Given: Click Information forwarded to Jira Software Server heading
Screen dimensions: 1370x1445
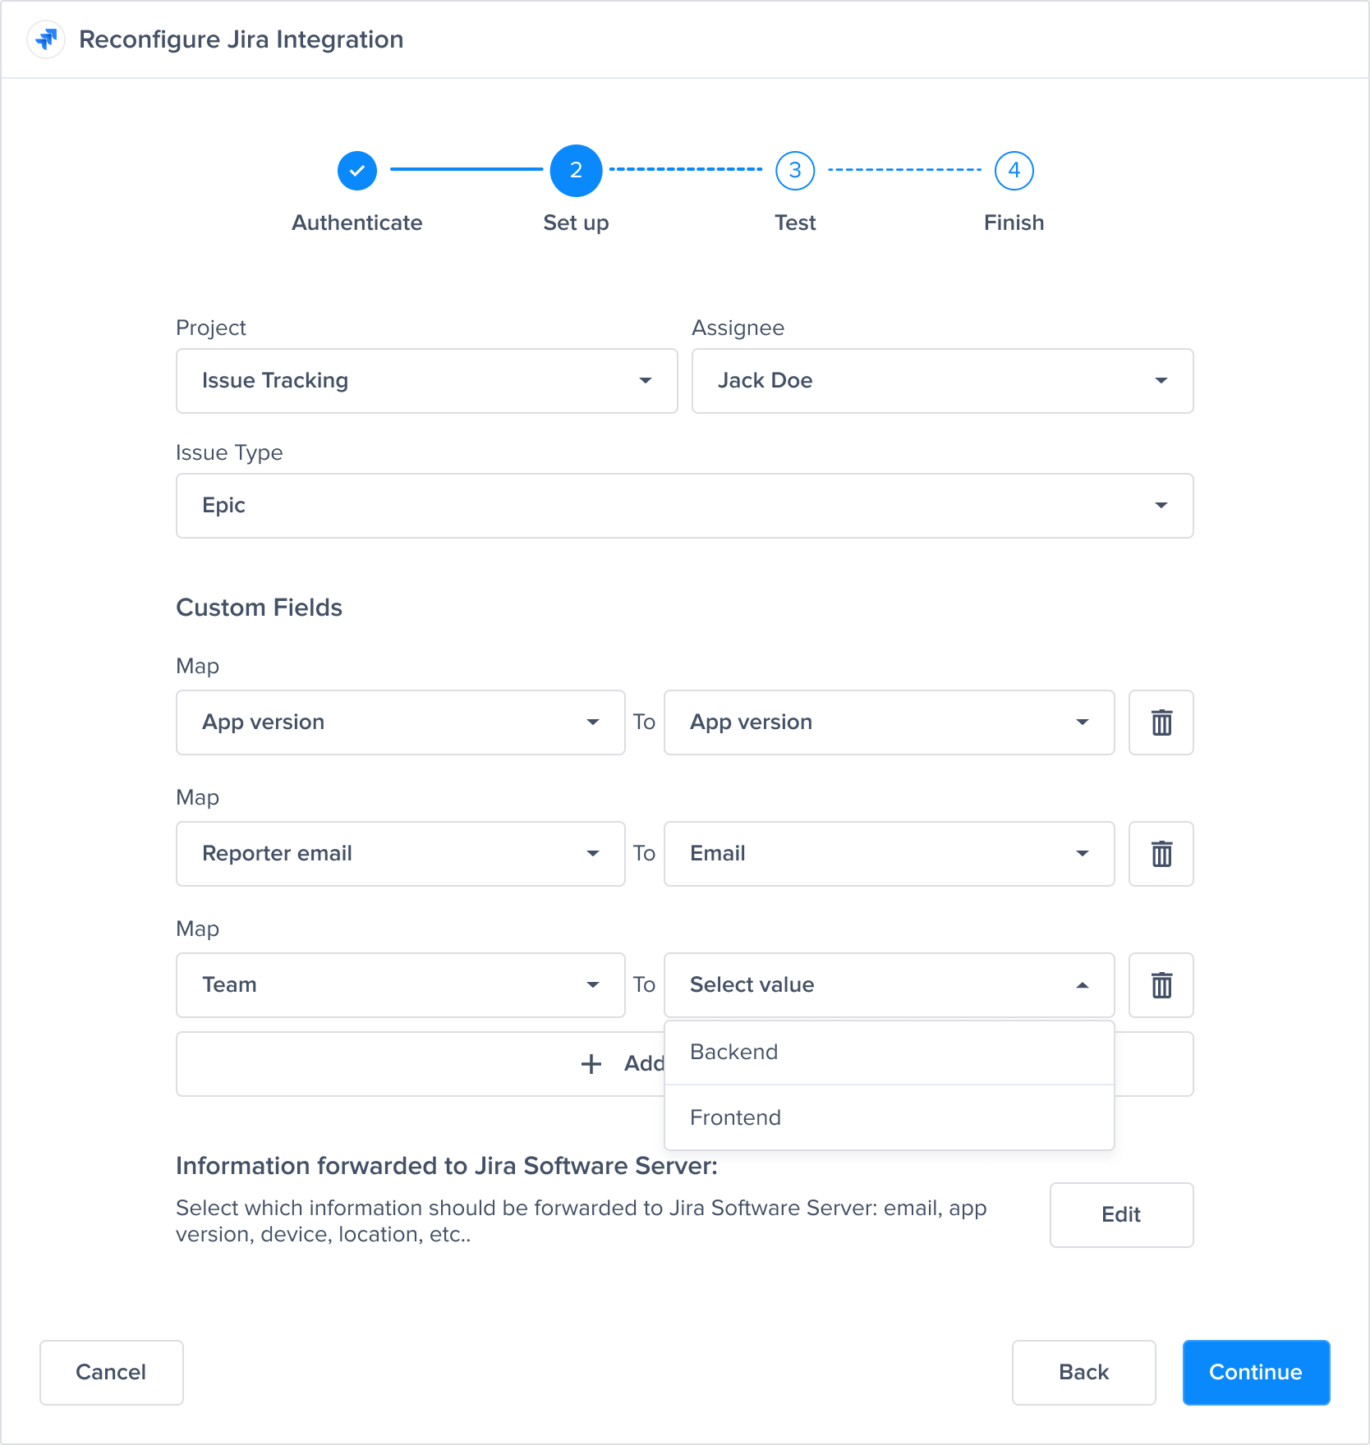Looking at the screenshot, I should click(x=447, y=1166).
